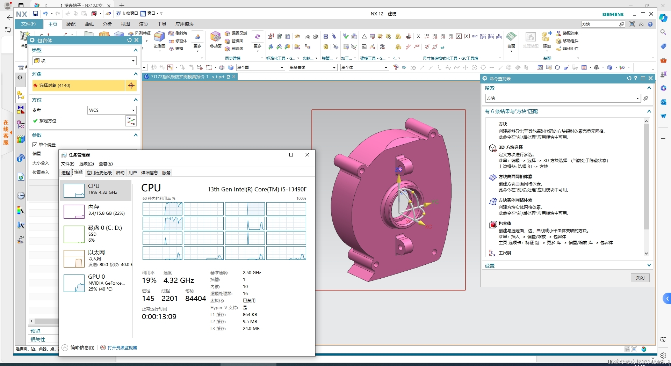
Task: Collapse the 方位 section
Action: point(136,100)
